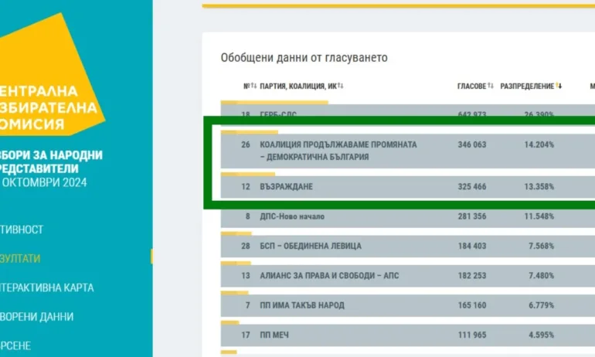This screenshot has height=357, width=595.
Task: Sort by party name column arrows
Action: coord(340,86)
